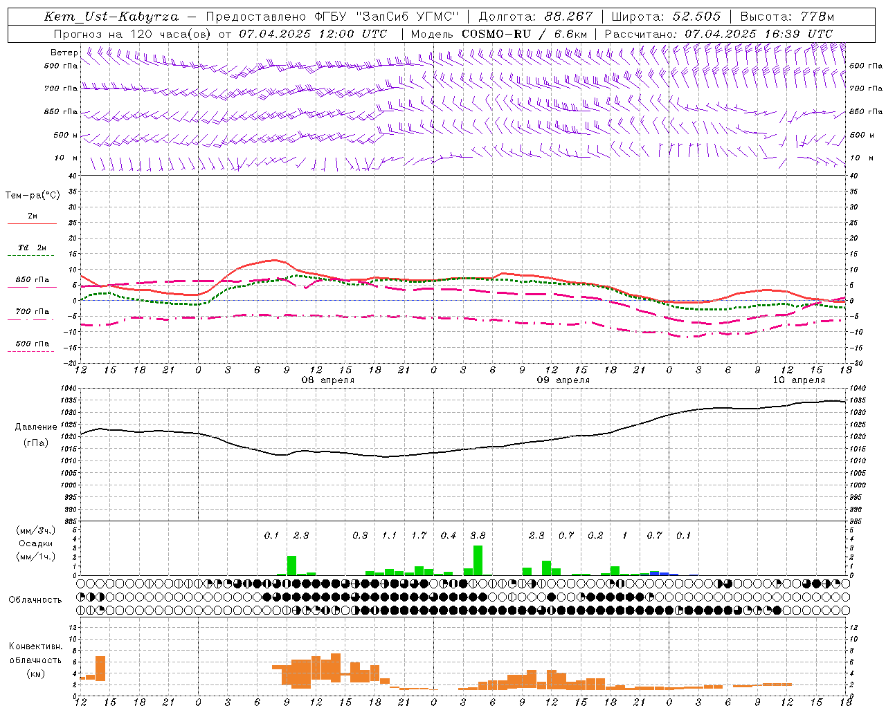
Task: Click the 700 гПа temperature legend line sample
Action: (x=30, y=319)
